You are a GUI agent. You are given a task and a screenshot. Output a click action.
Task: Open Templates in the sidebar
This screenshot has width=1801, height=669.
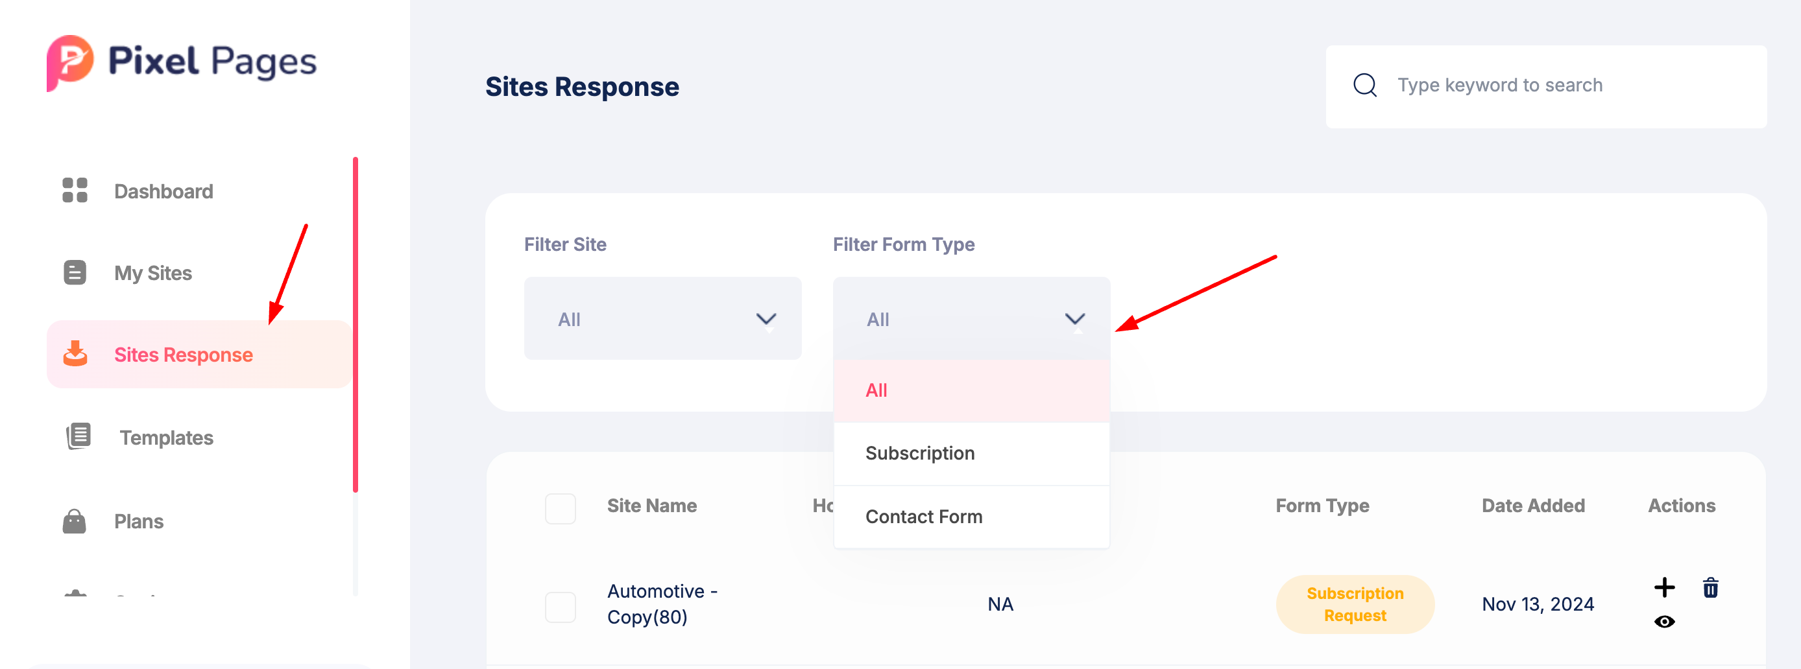coord(165,437)
